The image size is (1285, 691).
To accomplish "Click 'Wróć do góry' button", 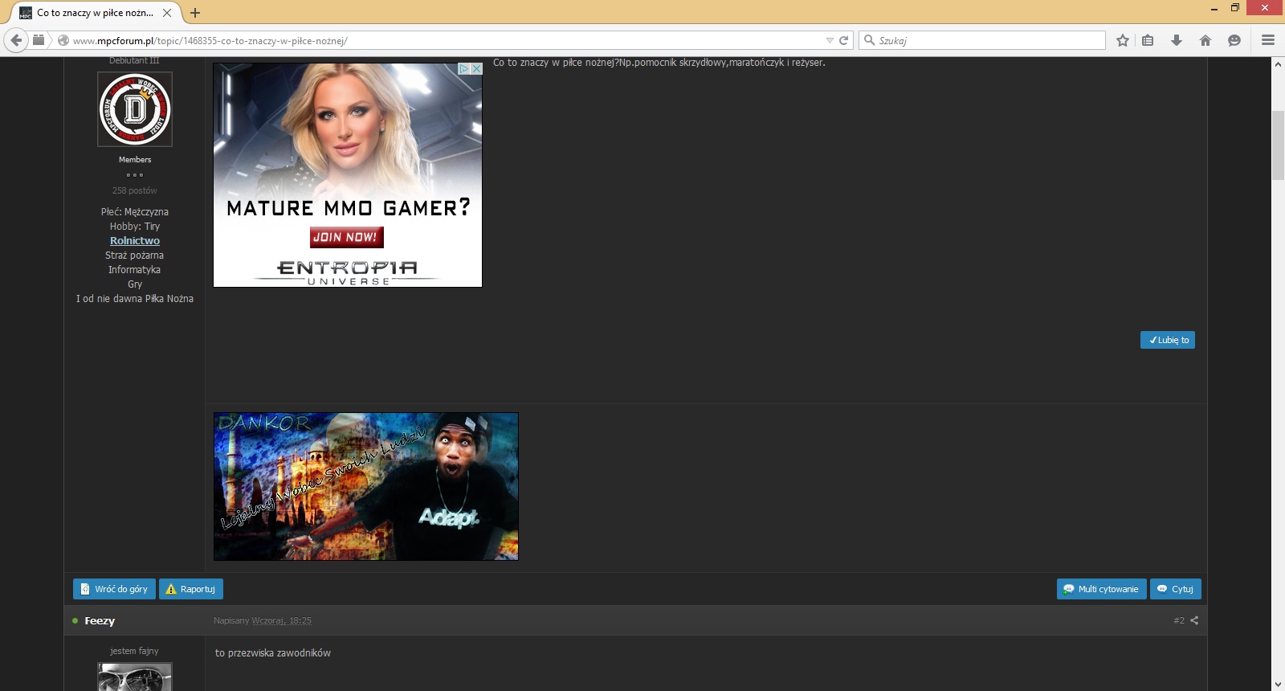I will [x=114, y=589].
